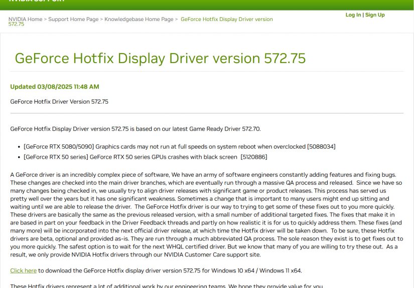Click the bullet about RTX 50 series black screen

(146, 157)
